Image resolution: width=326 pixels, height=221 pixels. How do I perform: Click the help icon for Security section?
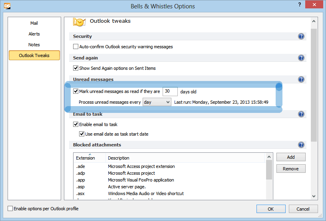tap(301, 36)
